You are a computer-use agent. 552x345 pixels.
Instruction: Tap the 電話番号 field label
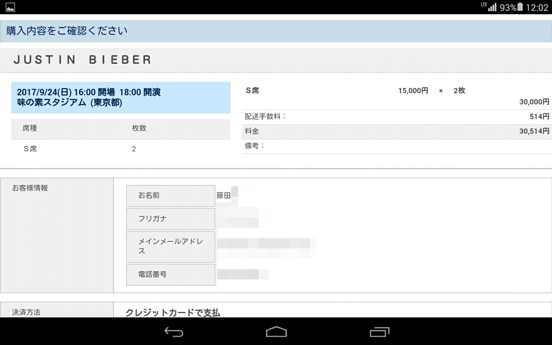pyautogui.click(x=152, y=274)
